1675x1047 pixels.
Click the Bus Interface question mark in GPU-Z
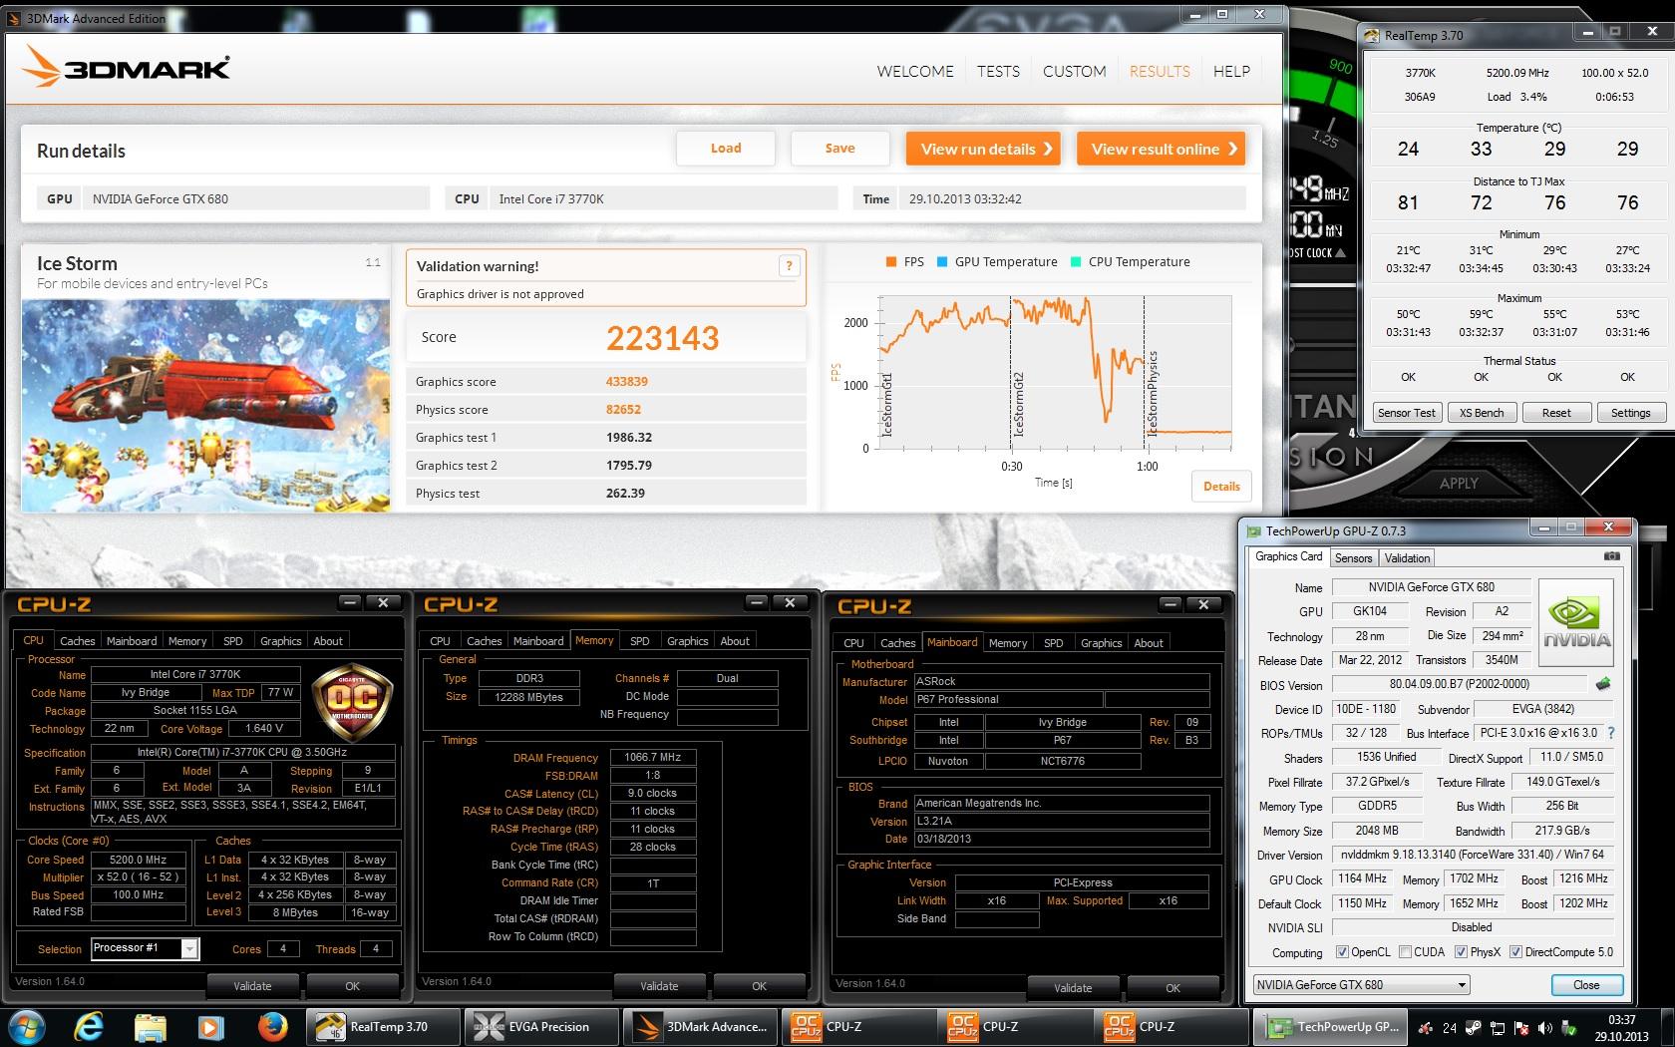tap(1611, 733)
